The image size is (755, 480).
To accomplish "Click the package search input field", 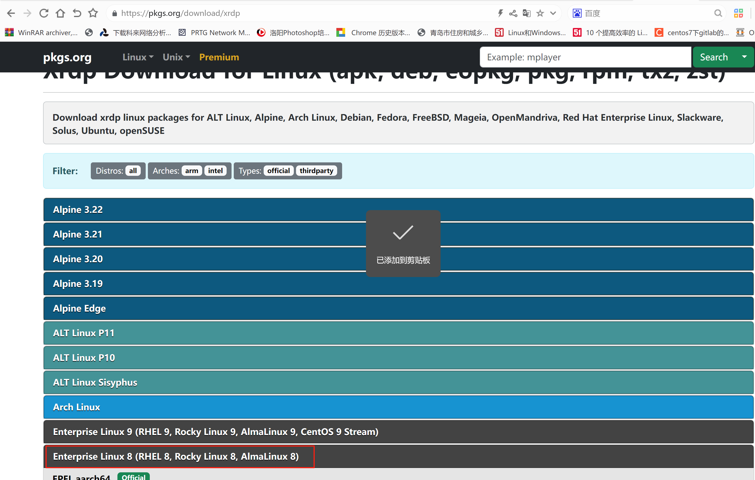I will [x=585, y=57].
